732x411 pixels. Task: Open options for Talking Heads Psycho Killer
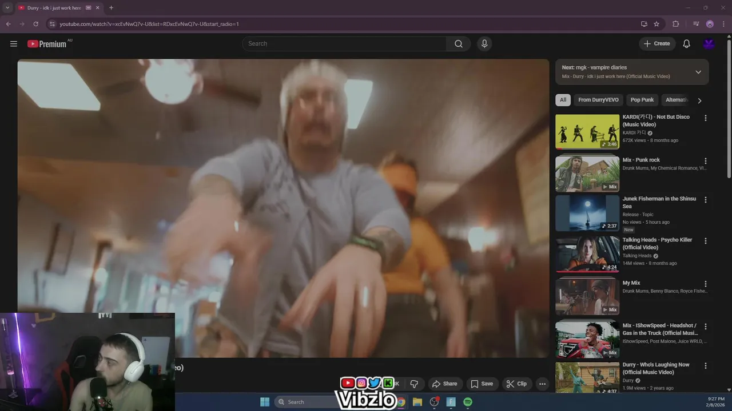(x=705, y=241)
